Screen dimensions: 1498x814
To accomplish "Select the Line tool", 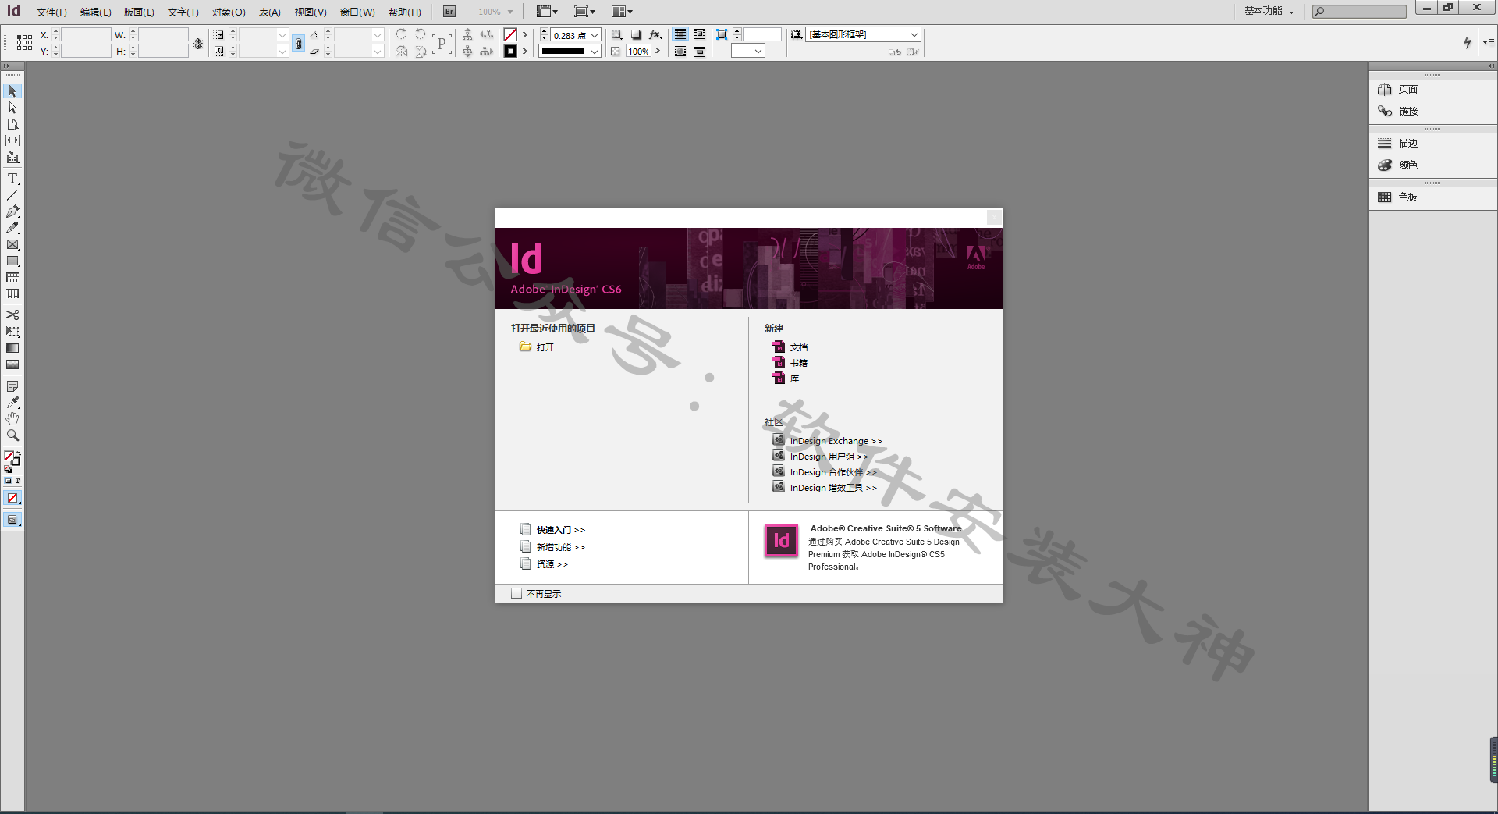I will click(x=12, y=195).
